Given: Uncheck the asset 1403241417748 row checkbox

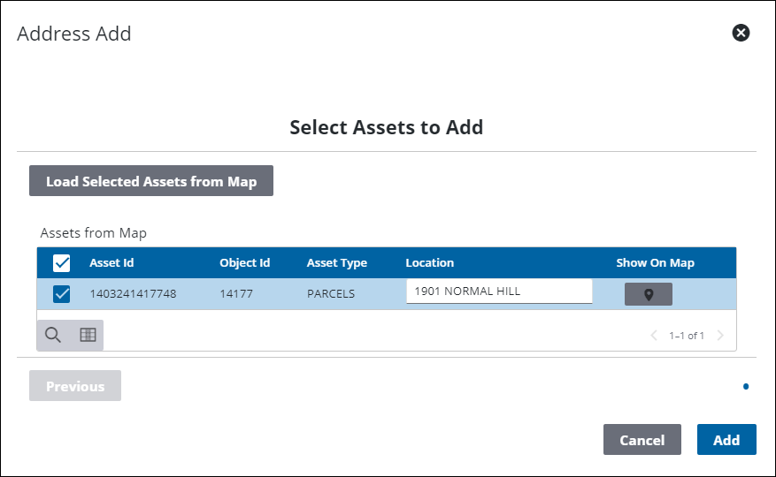Looking at the screenshot, I should click(x=62, y=294).
